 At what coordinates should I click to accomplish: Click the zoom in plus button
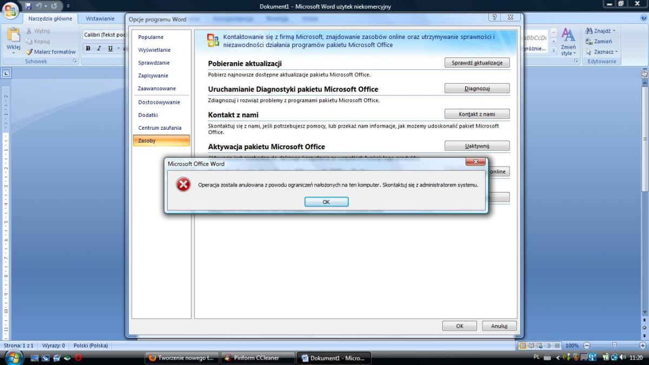643,346
